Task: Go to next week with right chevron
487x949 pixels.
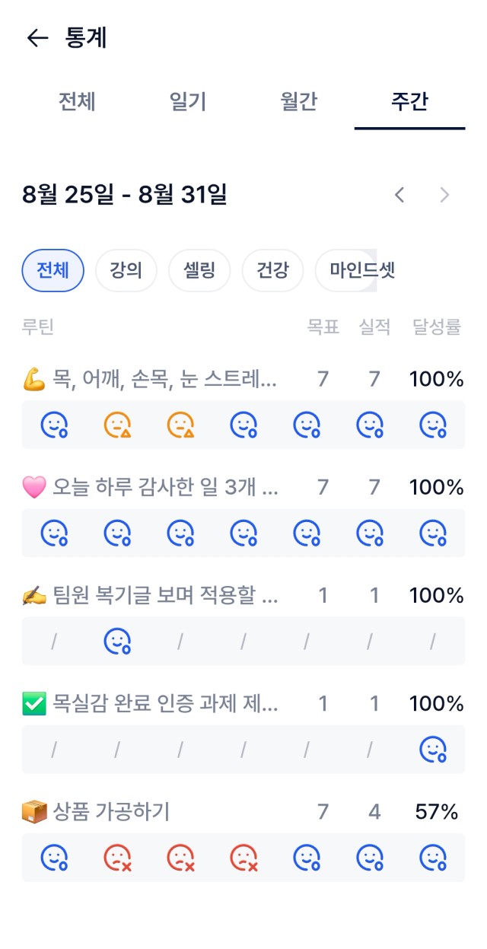Action: pos(445,196)
